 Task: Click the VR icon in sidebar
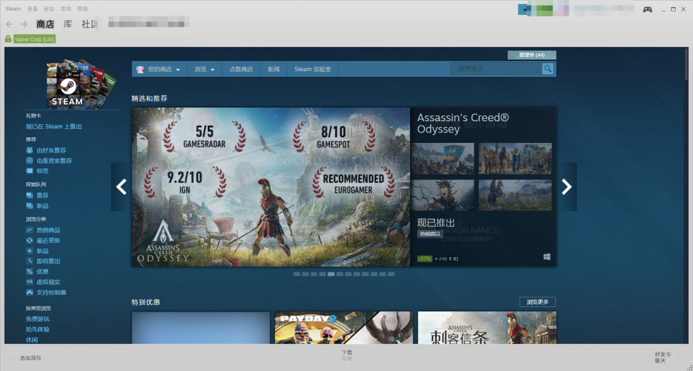30,282
